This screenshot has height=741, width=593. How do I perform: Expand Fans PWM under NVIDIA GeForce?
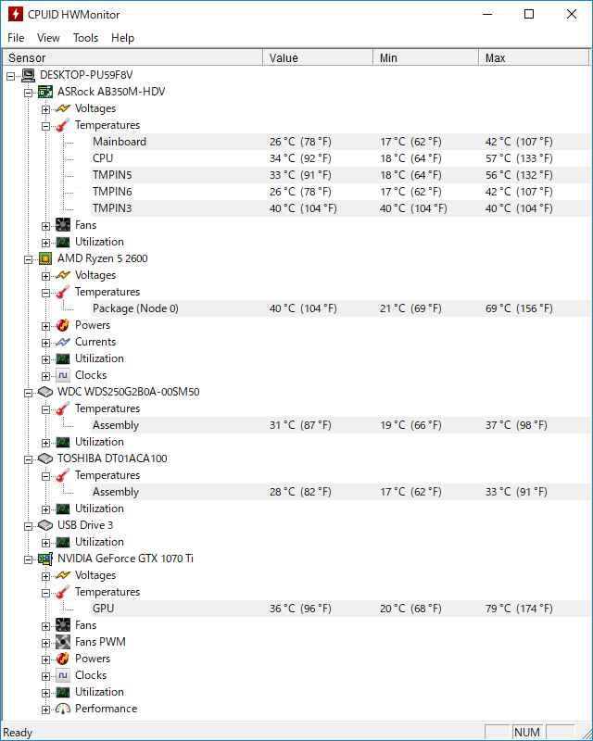pyautogui.click(x=45, y=643)
